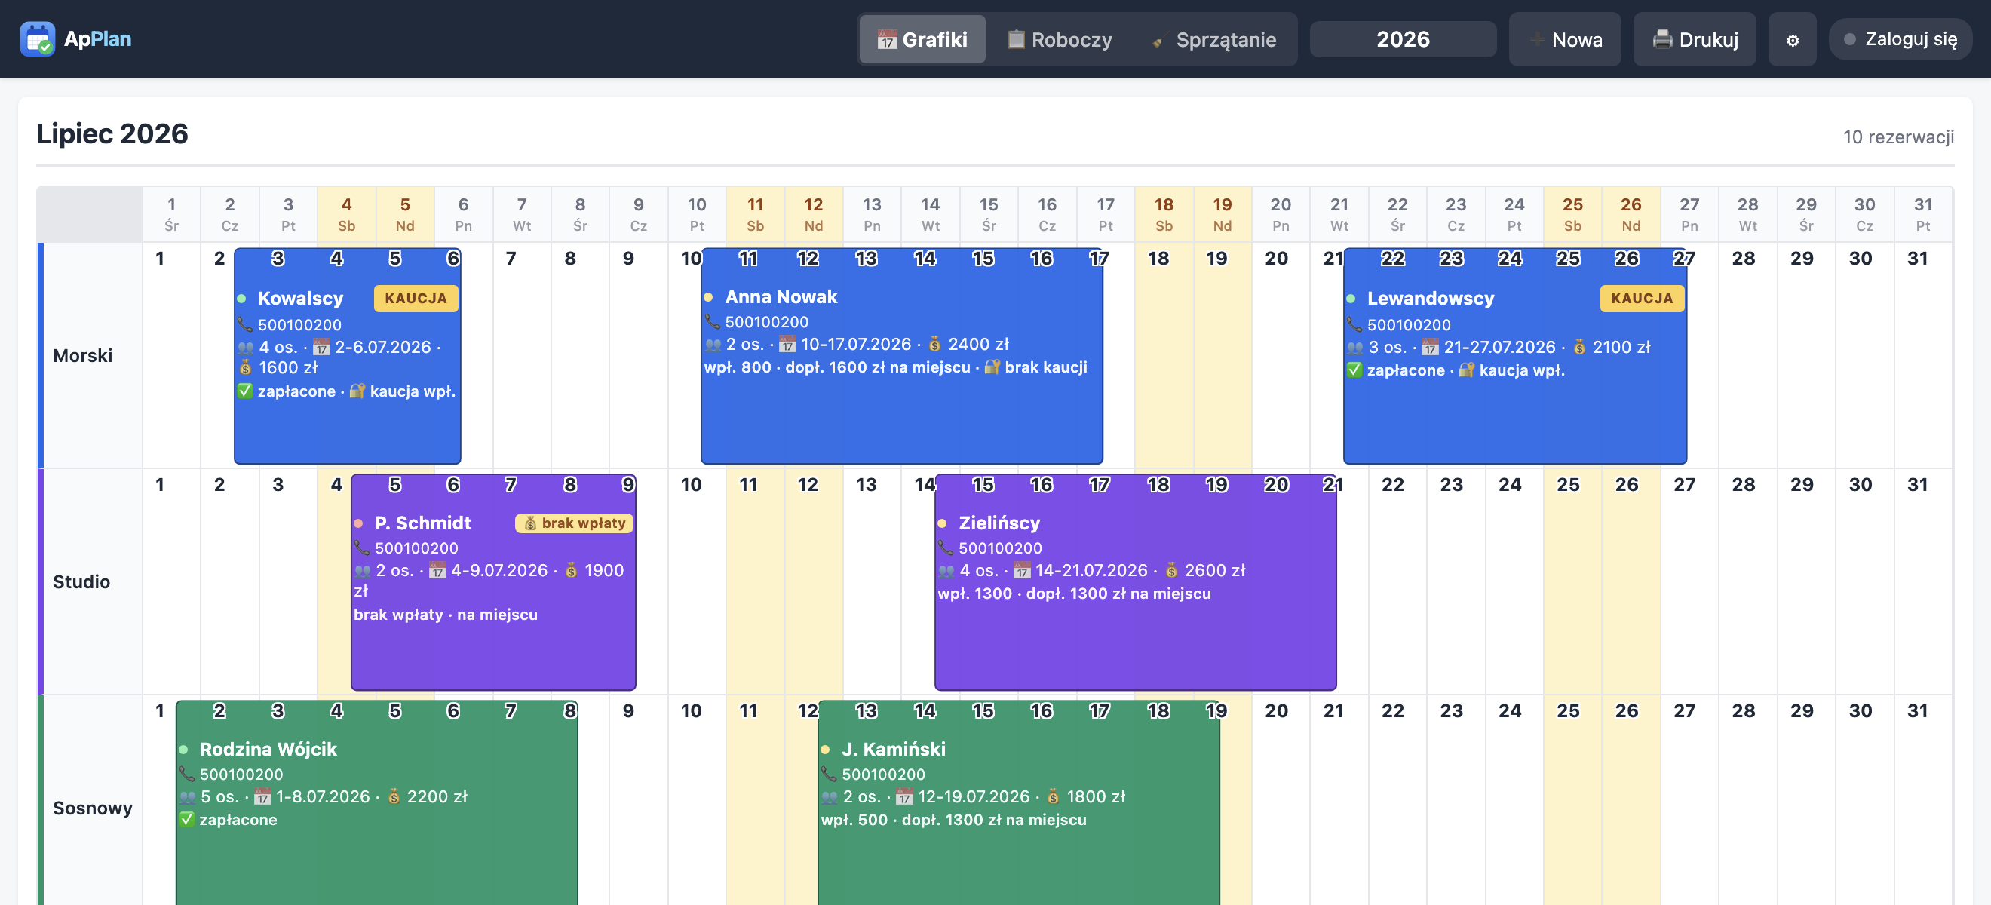
Task: Click the green checkmark in Rodzina Wójcik card
Action: click(186, 819)
